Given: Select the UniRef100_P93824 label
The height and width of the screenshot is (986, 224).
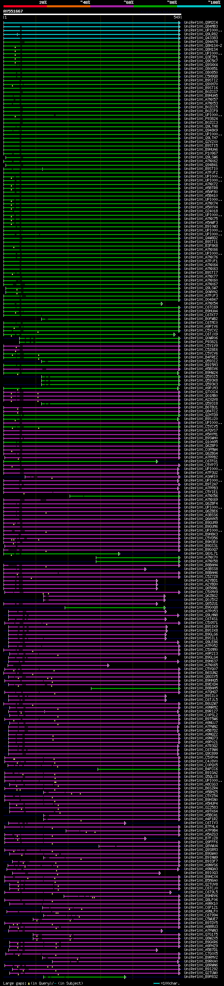Looking at the screenshot, I should [x=201, y=119].
